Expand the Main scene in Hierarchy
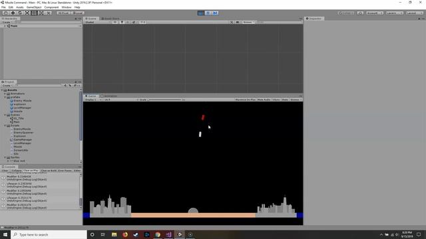Screen dimensions: 426x239 [5, 26]
